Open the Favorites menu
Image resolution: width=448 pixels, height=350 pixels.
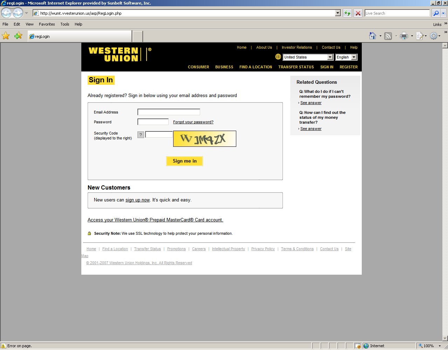[47, 24]
